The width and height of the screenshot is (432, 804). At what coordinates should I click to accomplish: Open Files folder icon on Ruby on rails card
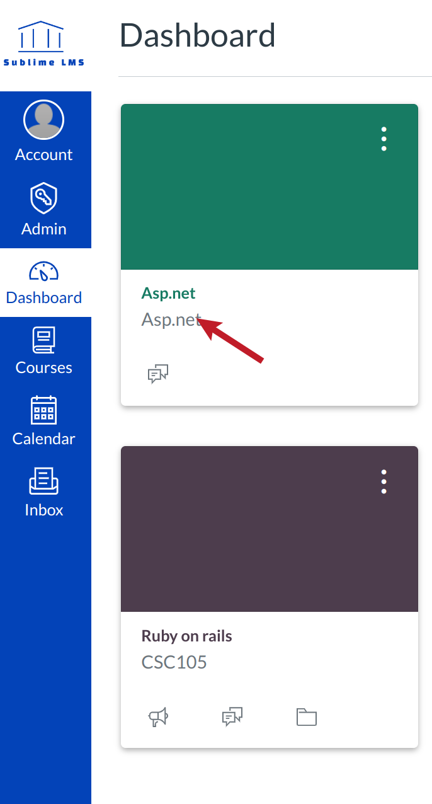tap(307, 716)
